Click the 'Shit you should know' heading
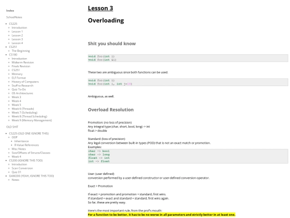Viewport: 290px width, 218px height. pos(112,44)
